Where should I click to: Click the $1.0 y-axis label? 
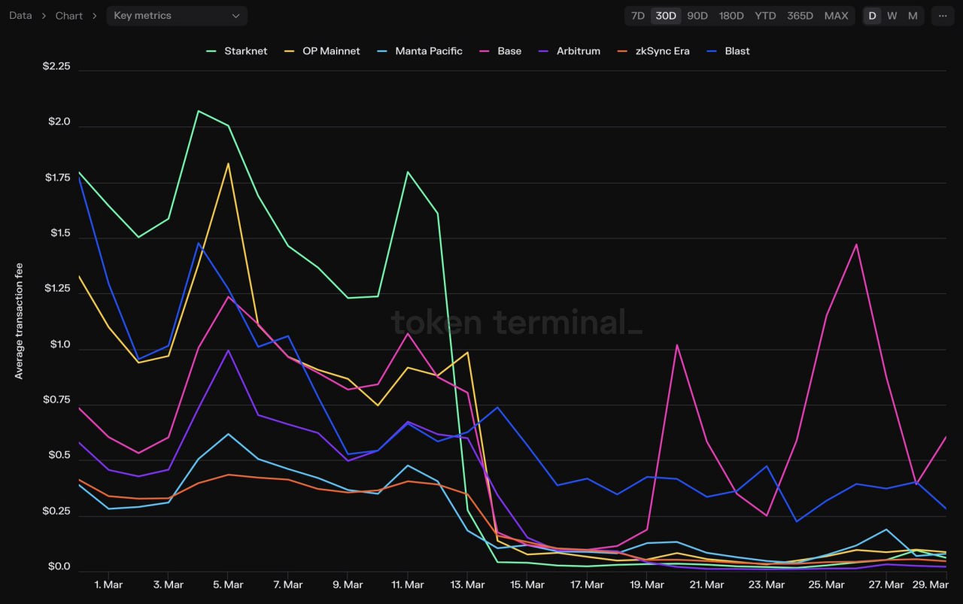pyautogui.click(x=60, y=345)
